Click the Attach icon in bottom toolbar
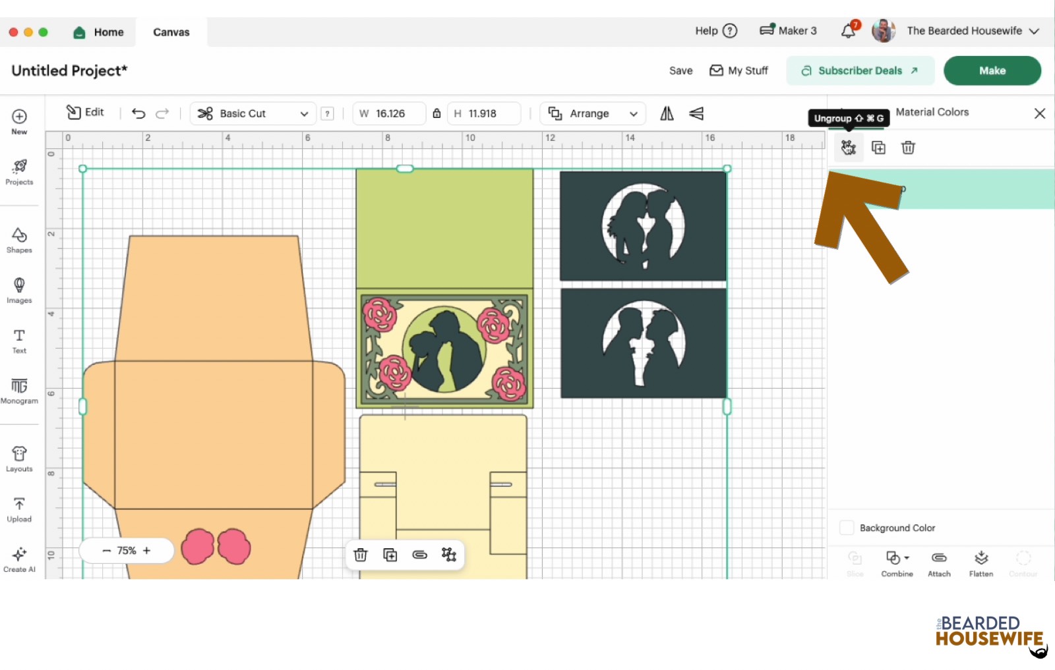Screen dimensions: 1055x670 (x=939, y=559)
